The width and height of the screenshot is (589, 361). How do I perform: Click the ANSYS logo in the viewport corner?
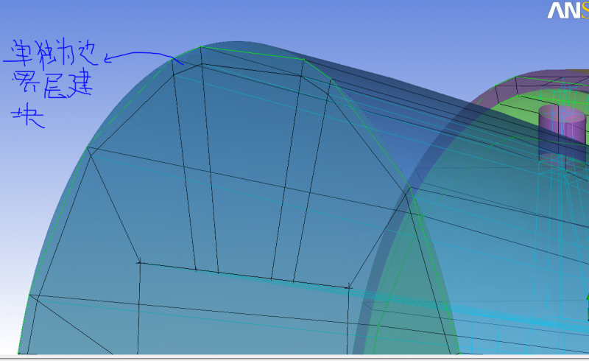[568, 10]
